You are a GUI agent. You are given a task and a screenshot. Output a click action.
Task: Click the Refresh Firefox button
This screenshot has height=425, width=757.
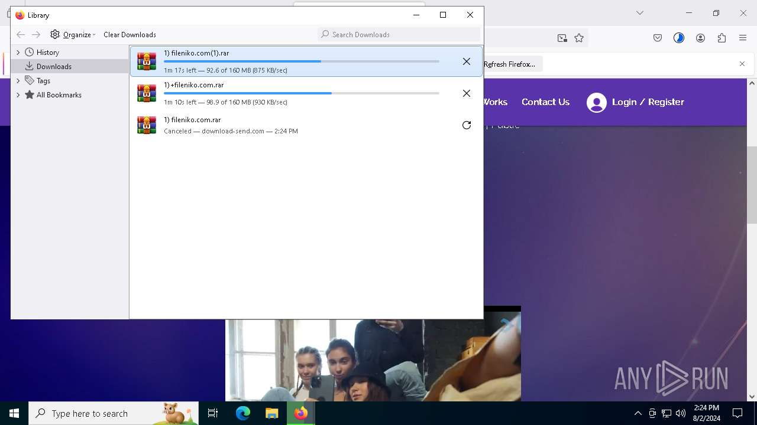pyautogui.click(x=509, y=64)
